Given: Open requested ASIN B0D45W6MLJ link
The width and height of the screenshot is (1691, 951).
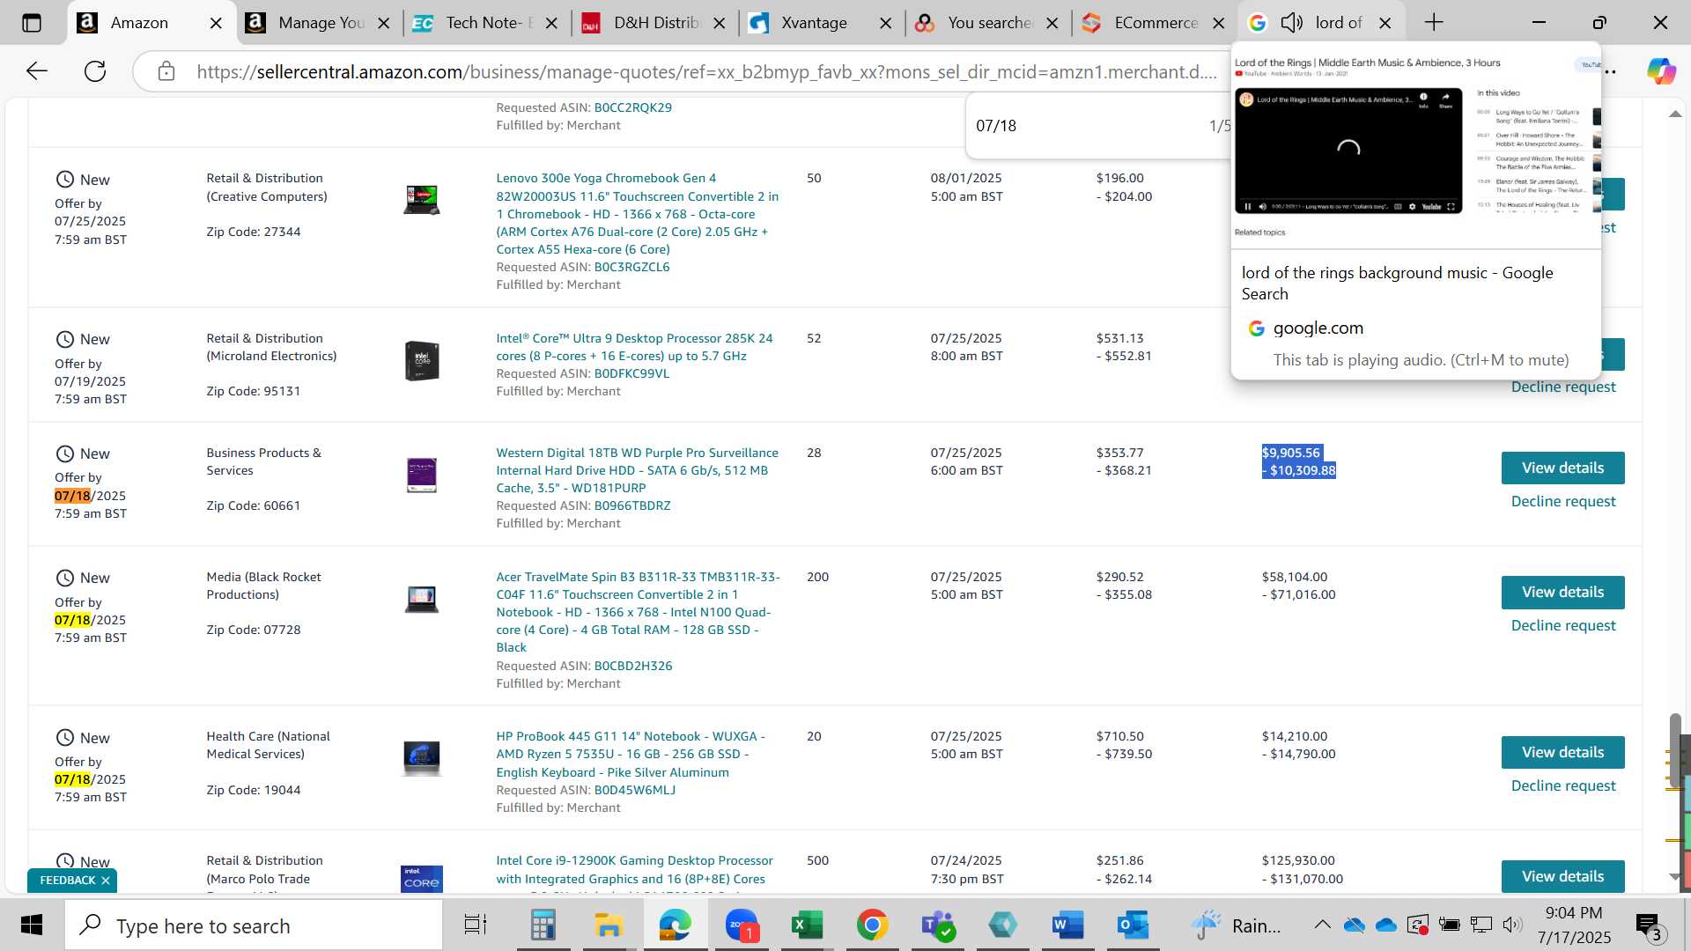Looking at the screenshot, I should point(635,790).
